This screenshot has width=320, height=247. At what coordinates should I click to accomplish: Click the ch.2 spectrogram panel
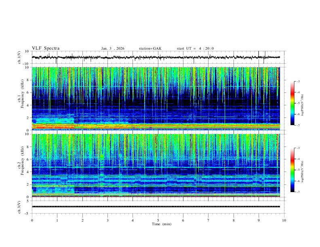(156, 165)
